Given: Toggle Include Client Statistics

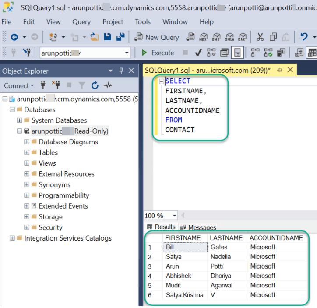Looking at the screenshot, I should [281, 53].
